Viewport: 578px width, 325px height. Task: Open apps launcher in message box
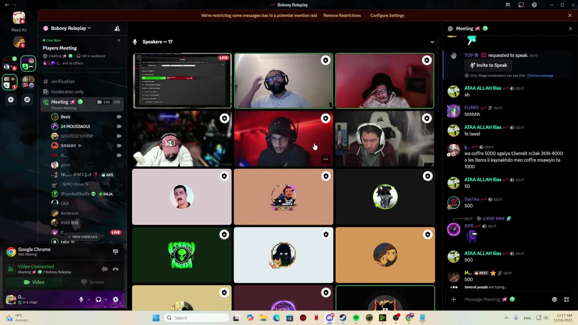[x=566, y=299]
